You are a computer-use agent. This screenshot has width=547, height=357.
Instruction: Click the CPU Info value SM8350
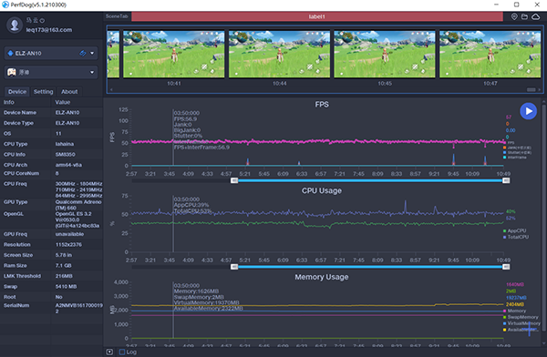[66, 155]
